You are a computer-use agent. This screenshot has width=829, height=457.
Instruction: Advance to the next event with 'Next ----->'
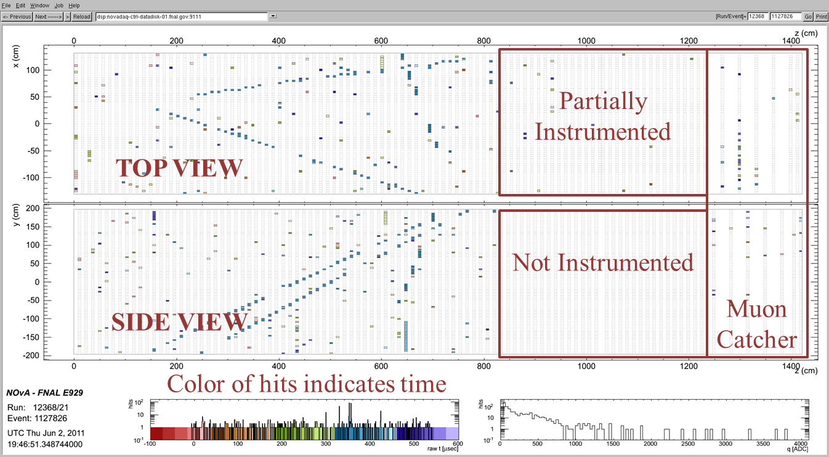pos(49,17)
